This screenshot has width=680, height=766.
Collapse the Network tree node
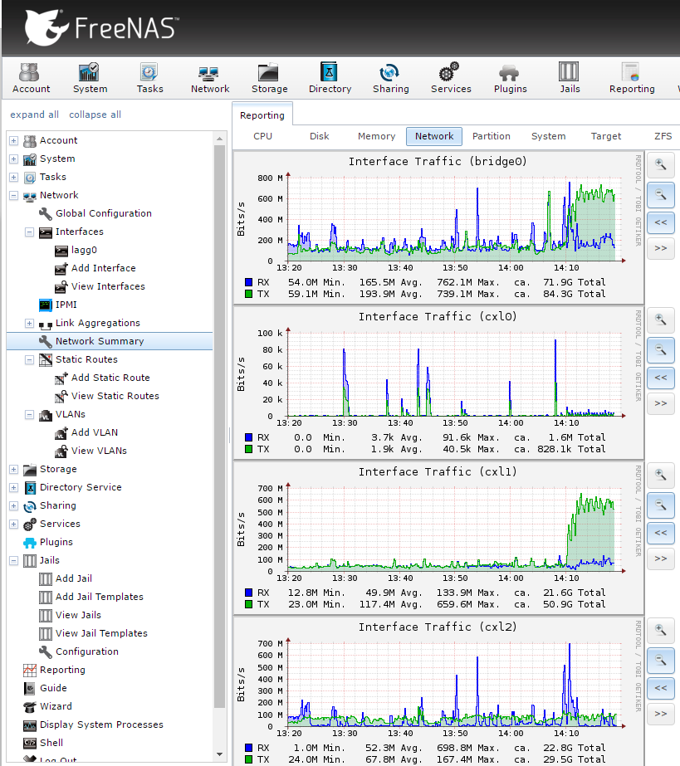pos(13,196)
